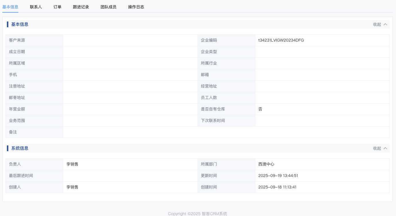Click the 系统信息 section heading title
This screenshot has height=216, width=396.
(20, 148)
